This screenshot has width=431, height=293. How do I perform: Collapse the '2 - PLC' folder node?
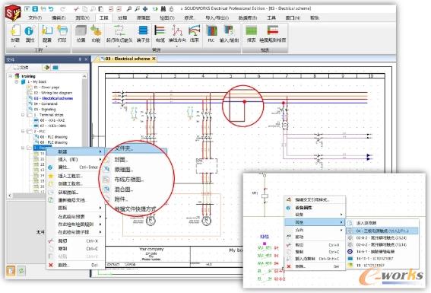23,131
